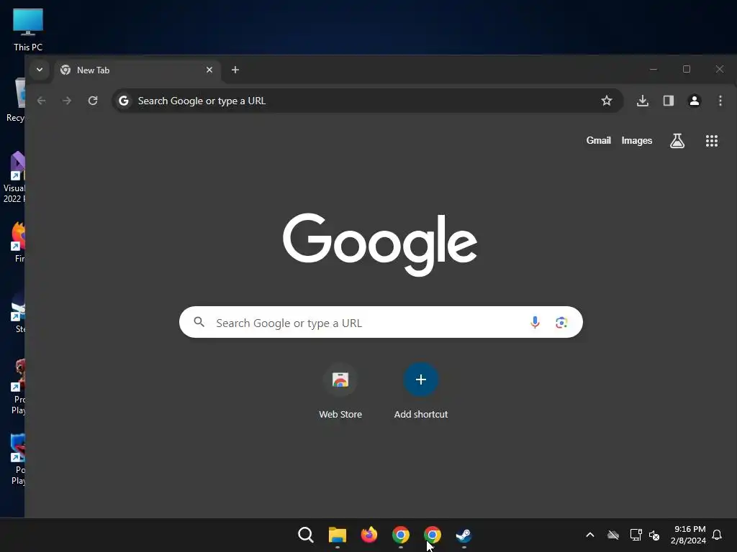Open Steam from the taskbar

[464, 535]
